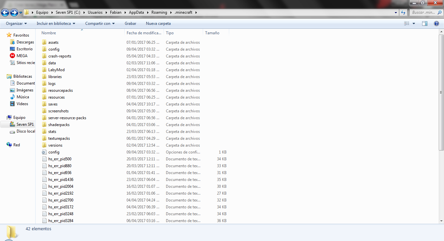
Task: Select shaderpacks folder
Action: 59,125
